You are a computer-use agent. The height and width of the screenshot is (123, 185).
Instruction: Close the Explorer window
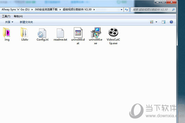[x=171, y=2]
